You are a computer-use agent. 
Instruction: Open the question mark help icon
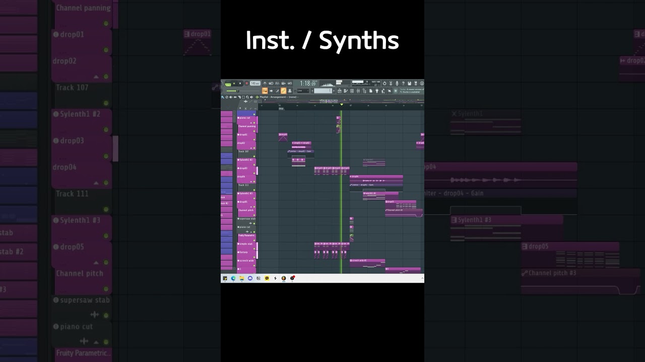point(403,83)
